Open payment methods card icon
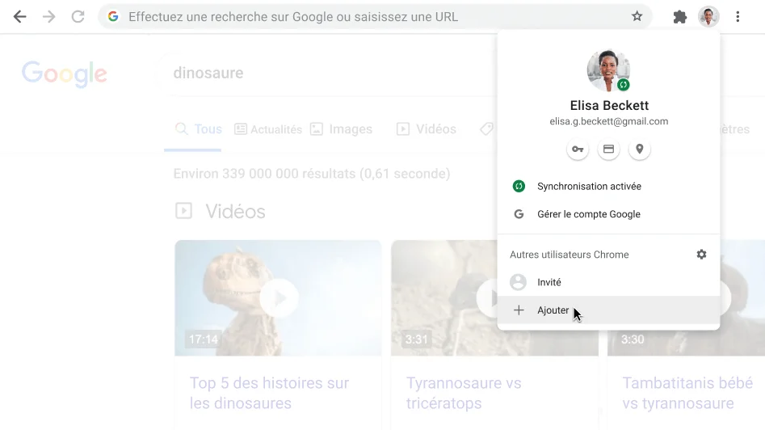 (x=608, y=150)
